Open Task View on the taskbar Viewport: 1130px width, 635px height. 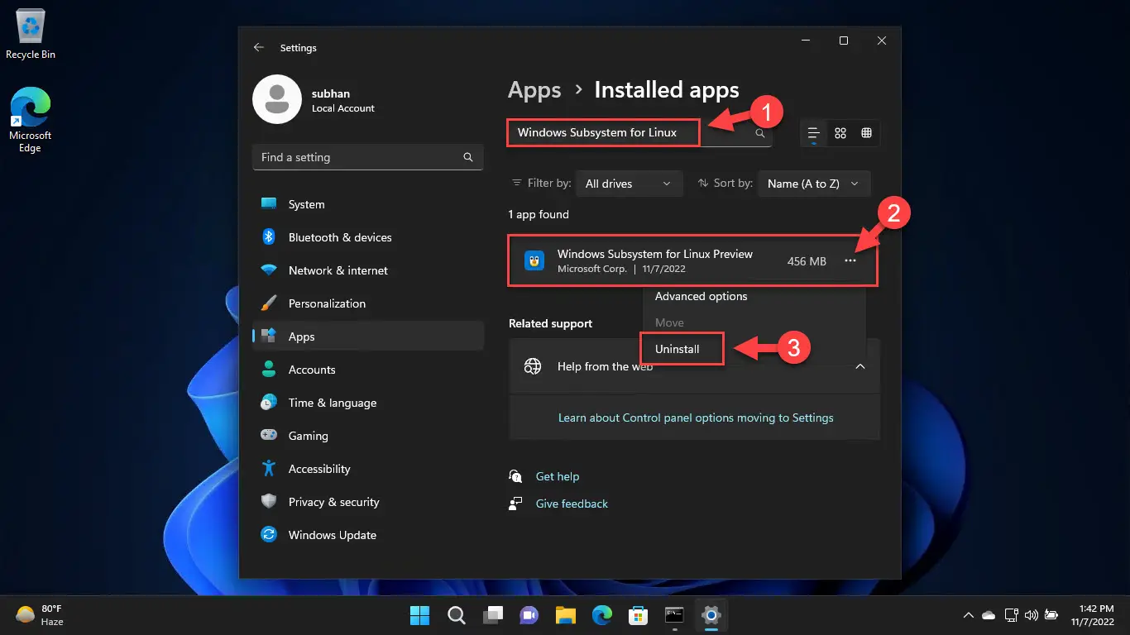click(493, 615)
